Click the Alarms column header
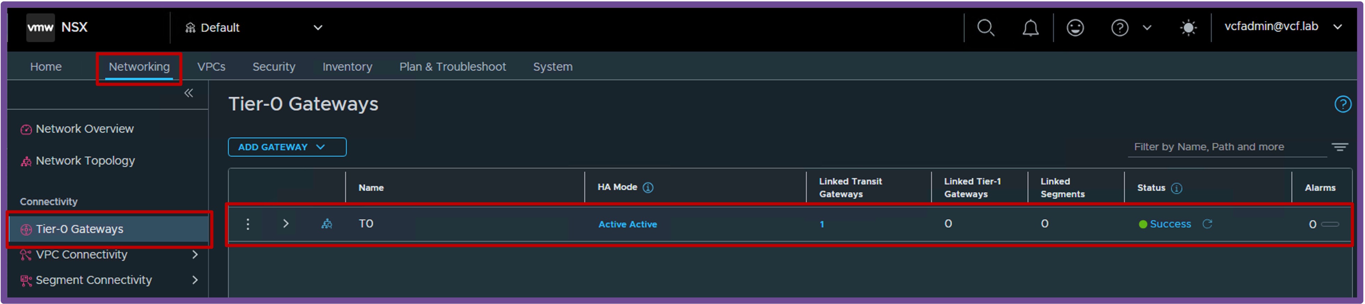 click(1320, 188)
